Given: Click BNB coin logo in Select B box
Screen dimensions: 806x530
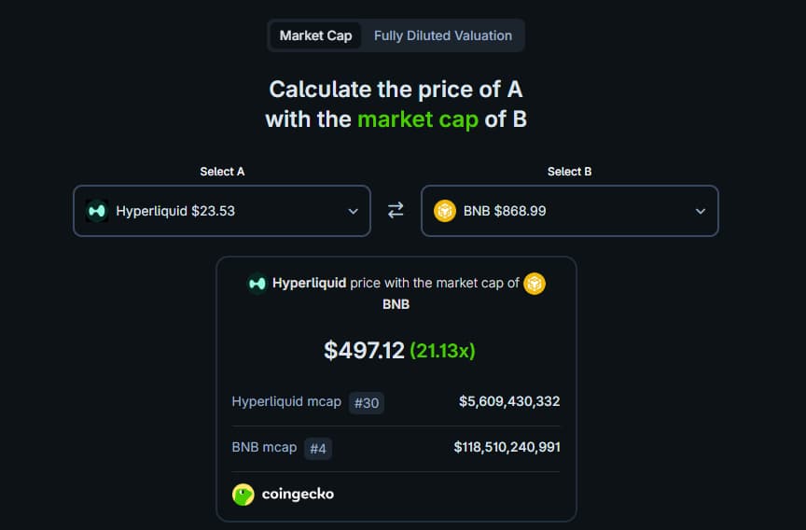Looking at the screenshot, I should click(x=445, y=211).
